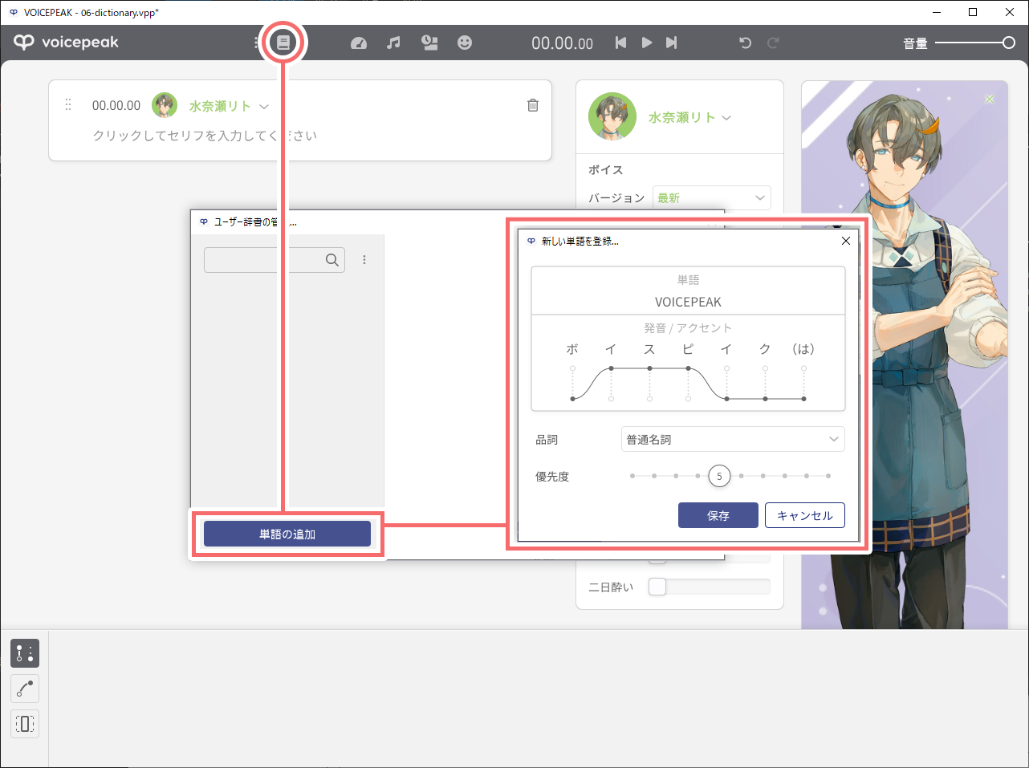Image resolution: width=1029 pixels, height=768 pixels.
Task: Minimize the VOICEPEAK window
Action: [936, 12]
